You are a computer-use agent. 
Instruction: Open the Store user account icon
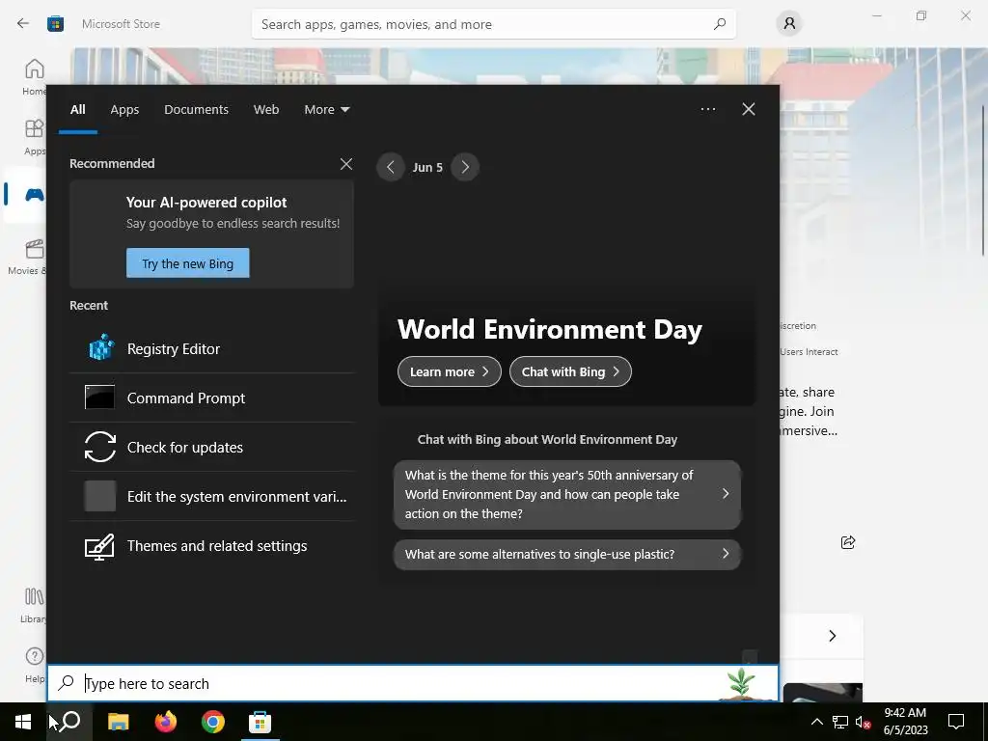click(x=789, y=24)
